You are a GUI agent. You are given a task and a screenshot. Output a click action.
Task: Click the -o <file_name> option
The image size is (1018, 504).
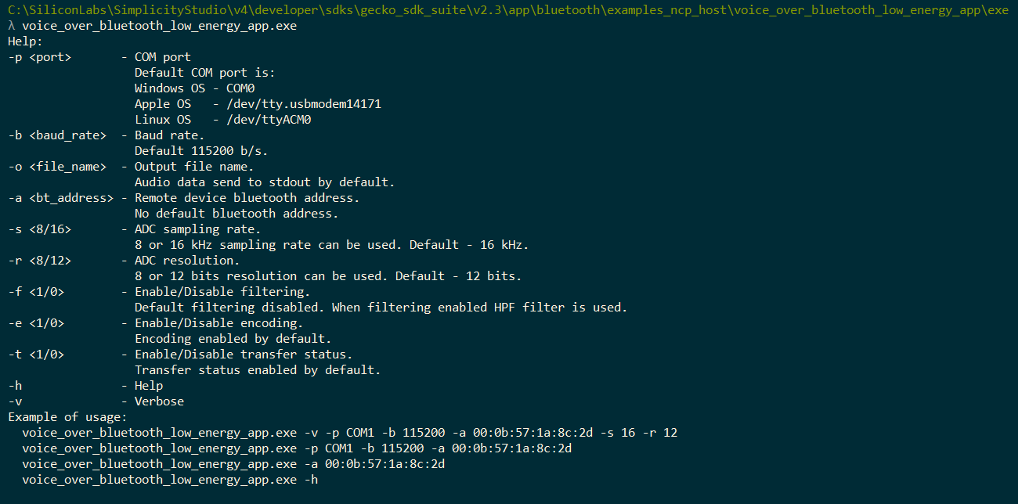57,167
